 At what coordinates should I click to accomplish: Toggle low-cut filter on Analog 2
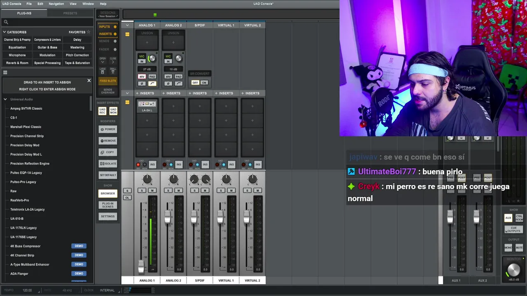(178, 83)
